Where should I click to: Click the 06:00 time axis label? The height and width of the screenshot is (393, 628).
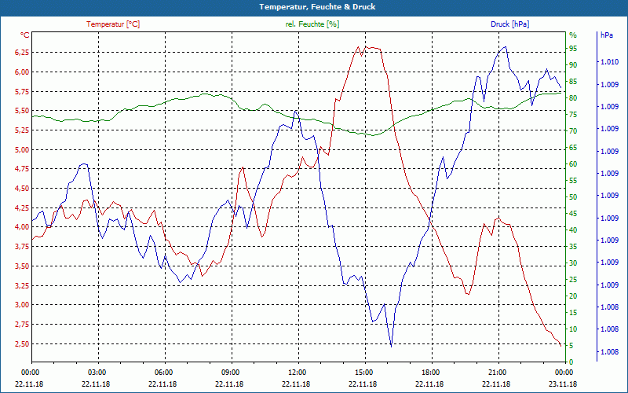point(164,372)
